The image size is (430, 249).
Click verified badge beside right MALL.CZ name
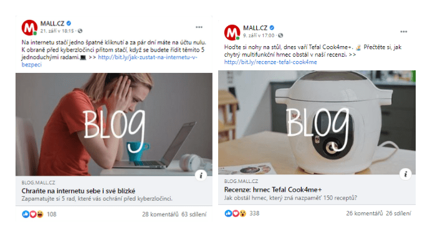pyautogui.click(x=272, y=27)
